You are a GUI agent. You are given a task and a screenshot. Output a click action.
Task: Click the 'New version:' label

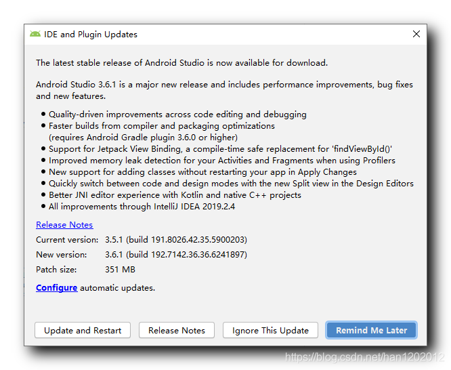pos(61,255)
